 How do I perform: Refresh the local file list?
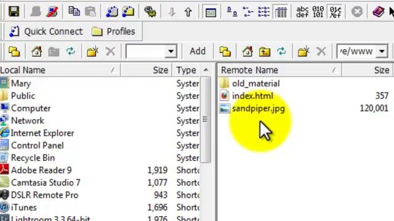coord(71,52)
